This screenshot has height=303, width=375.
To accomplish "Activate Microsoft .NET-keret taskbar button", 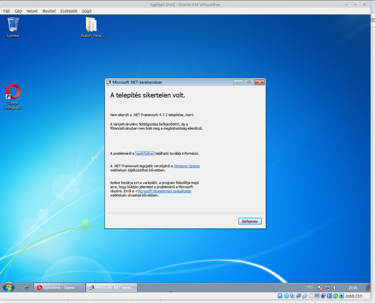I will [x=112, y=288].
